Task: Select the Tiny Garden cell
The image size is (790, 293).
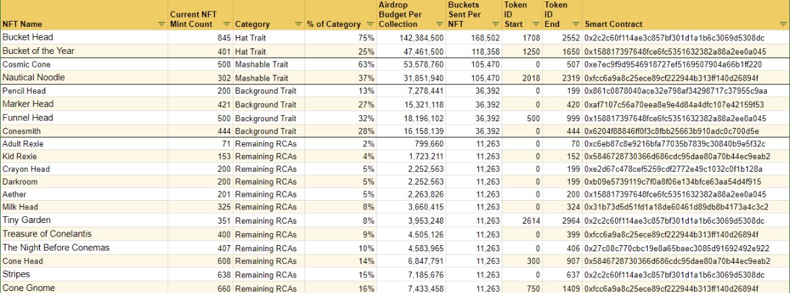Action: pyautogui.click(x=84, y=220)
